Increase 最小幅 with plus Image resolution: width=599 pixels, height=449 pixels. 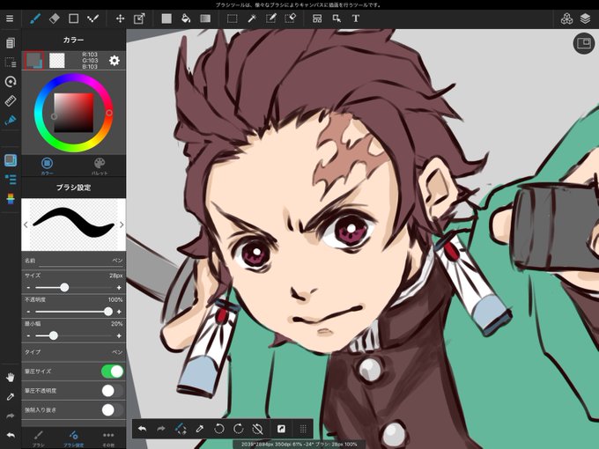[119, 335]
